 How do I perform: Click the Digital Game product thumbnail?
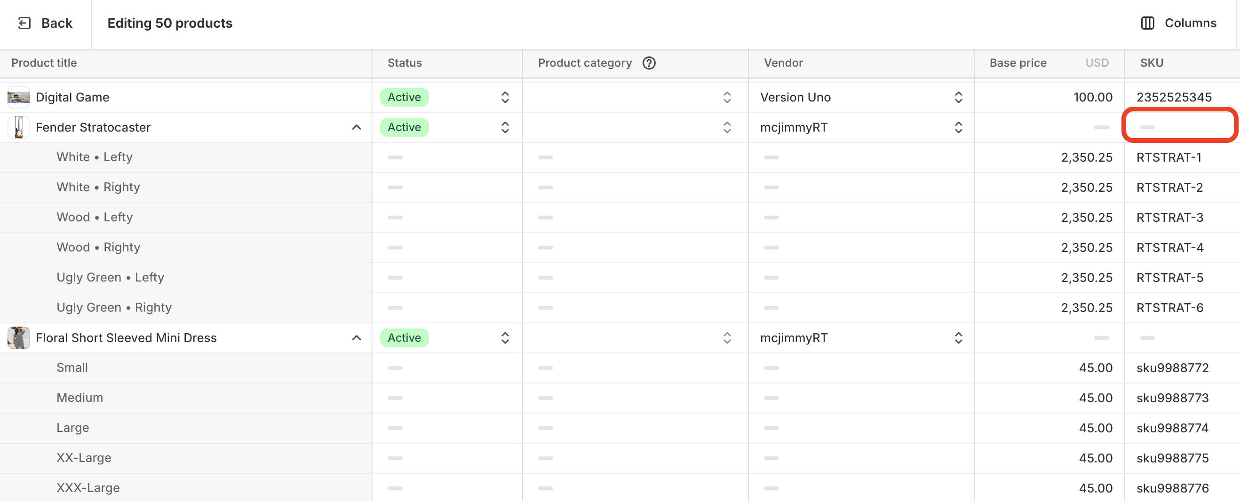(18, 97)
